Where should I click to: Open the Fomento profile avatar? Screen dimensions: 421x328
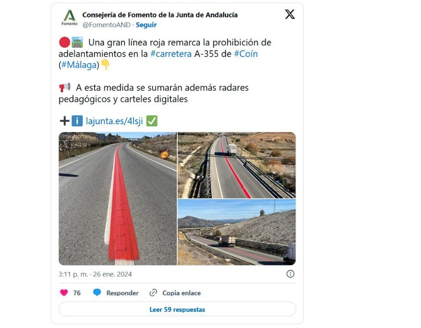tap(70, 18)
